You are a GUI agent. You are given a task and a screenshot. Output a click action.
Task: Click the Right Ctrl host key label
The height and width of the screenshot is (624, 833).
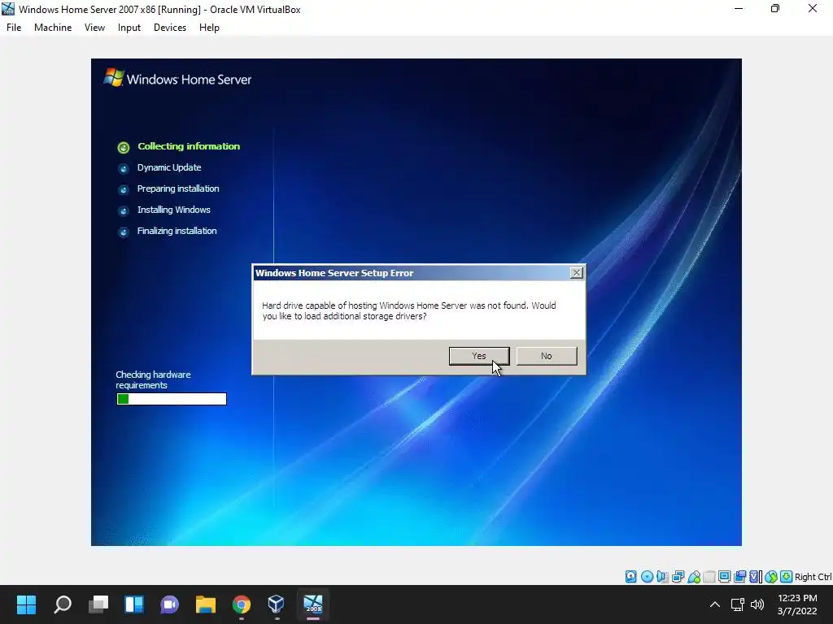click(813, 577)
